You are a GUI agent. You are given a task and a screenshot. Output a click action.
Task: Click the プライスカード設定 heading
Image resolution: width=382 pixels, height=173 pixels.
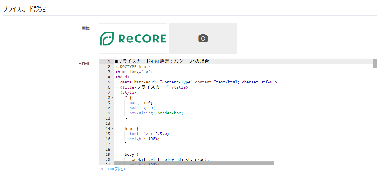tap(24, 9)
